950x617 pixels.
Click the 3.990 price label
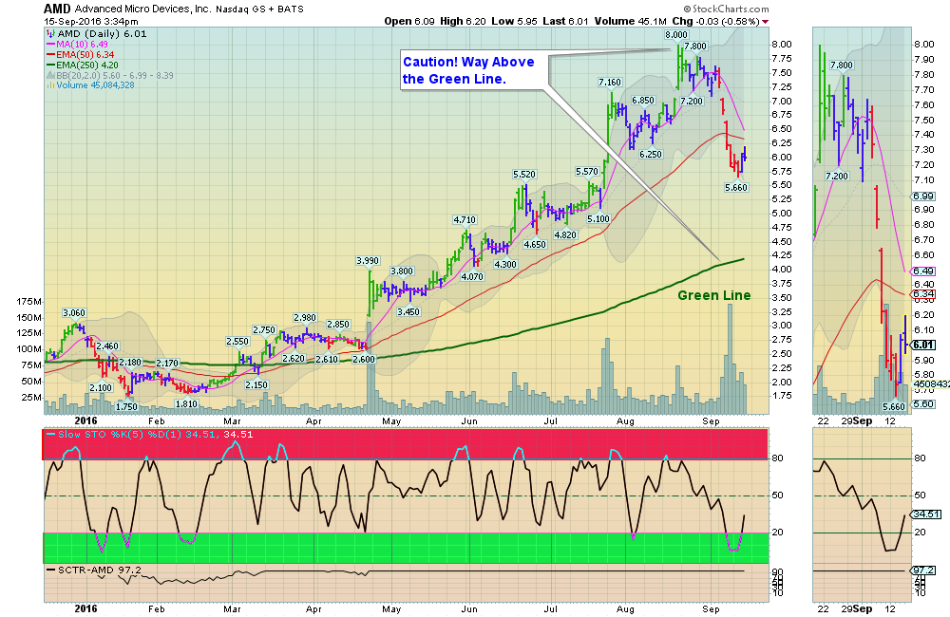pyautogui.click(x=367, y=261)
